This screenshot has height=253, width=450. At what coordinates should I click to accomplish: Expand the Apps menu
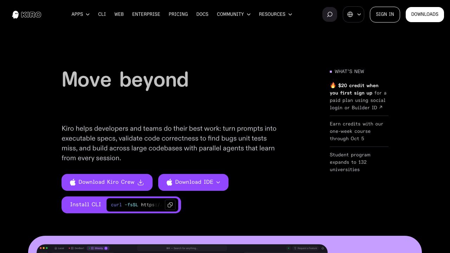tap(81, 14)
